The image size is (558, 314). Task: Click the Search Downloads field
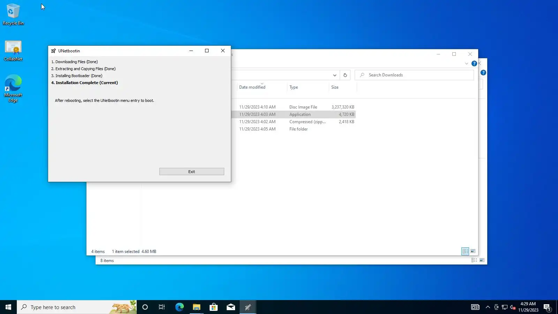point(414,75)
